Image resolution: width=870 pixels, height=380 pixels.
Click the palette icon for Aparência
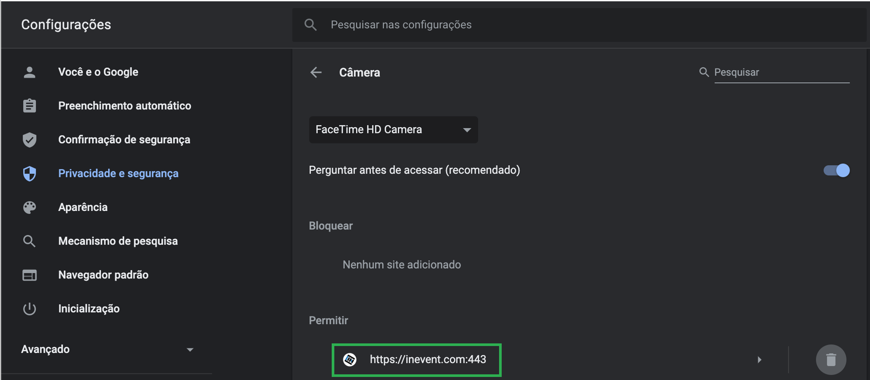(x=29, y=207)
